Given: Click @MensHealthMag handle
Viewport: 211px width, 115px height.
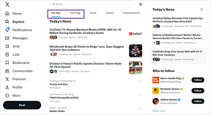Looking at the screenshot, I should (171, 82).
